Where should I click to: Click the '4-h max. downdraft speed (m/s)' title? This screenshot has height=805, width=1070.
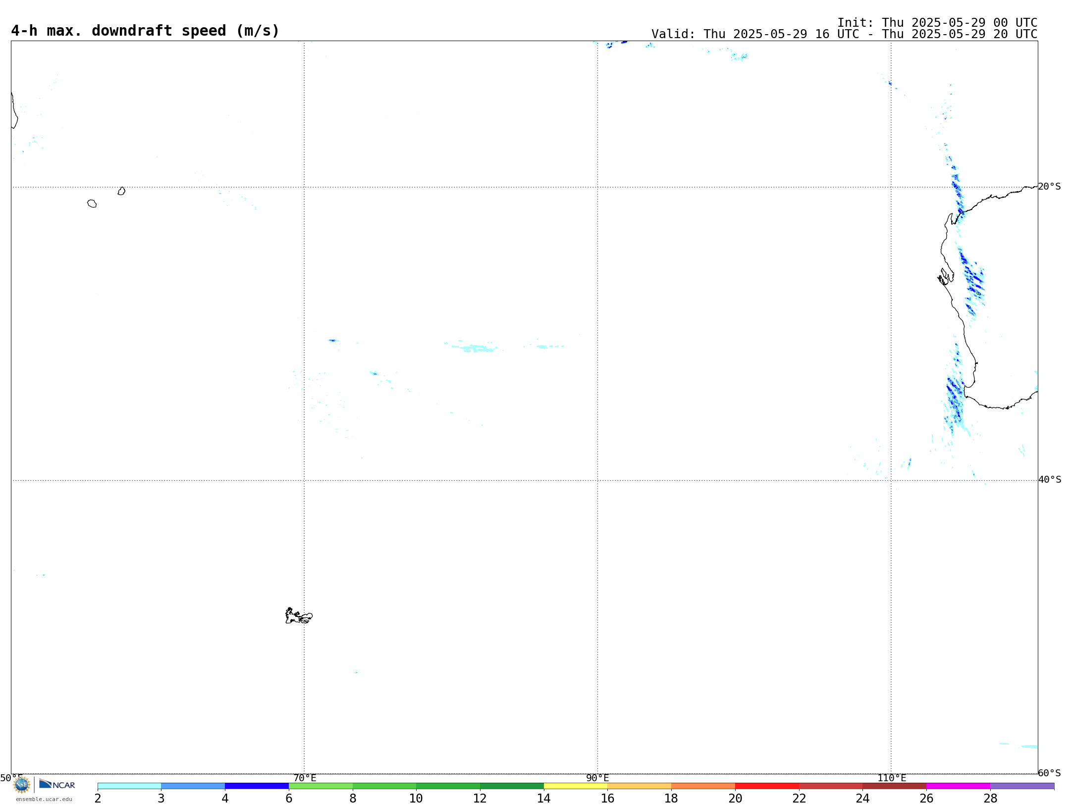click(145, 31)
